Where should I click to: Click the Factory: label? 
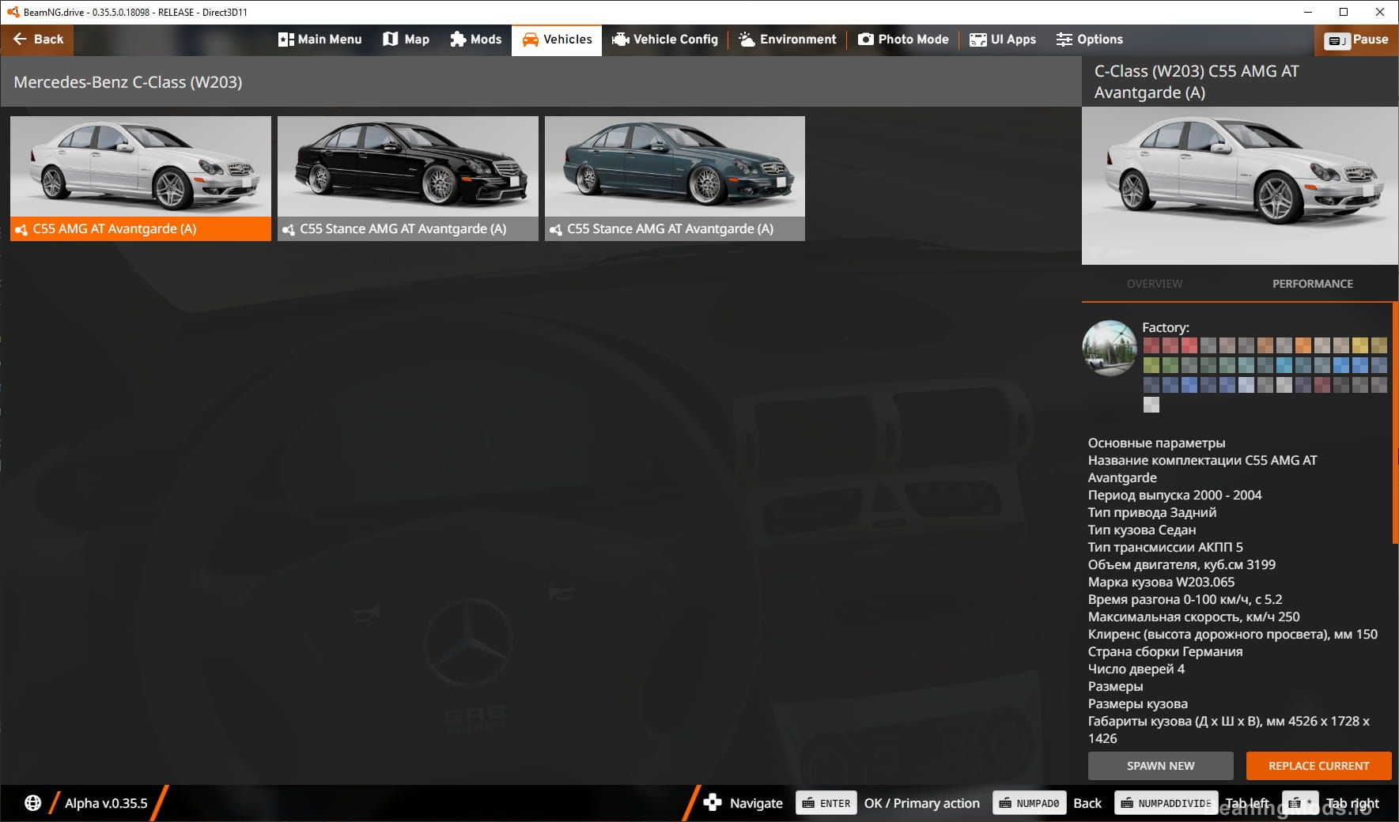pyautogui.click(x=1166, y=327)
